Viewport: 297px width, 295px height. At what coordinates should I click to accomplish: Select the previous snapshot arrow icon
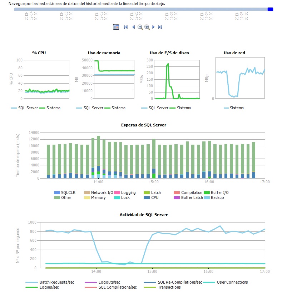pos(133,27)
